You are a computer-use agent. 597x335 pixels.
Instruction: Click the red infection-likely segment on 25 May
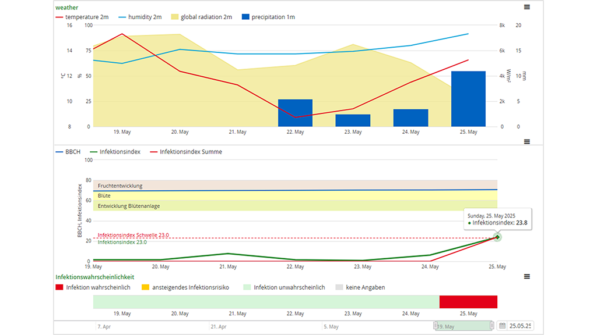click(468, 302)
